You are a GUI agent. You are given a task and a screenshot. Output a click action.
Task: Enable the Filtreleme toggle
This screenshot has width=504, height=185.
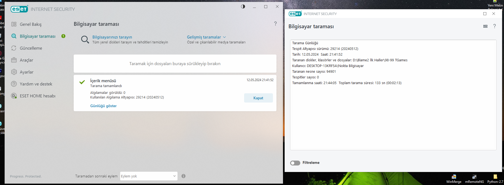coord(295,163)
